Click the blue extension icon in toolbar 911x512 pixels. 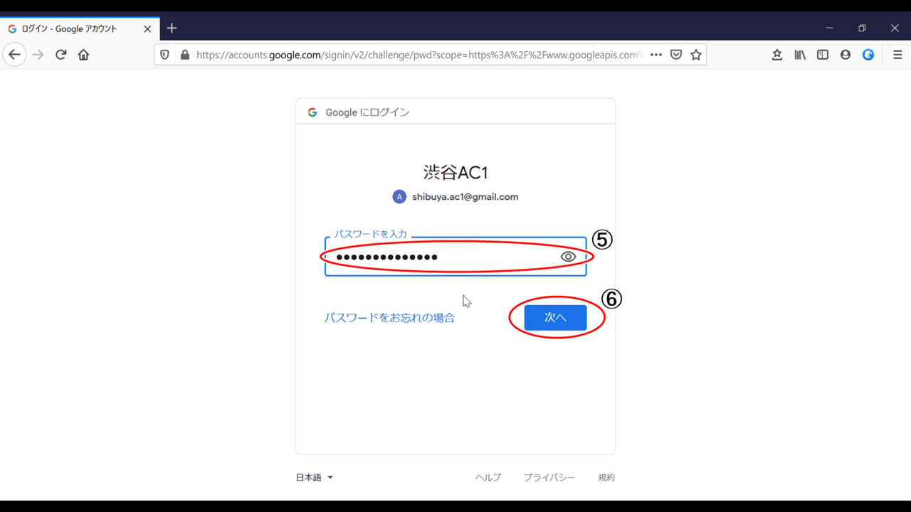[868, 55]
